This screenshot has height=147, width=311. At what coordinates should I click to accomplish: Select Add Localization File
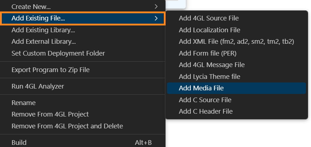pyautogui.click(x=209, y=30)
